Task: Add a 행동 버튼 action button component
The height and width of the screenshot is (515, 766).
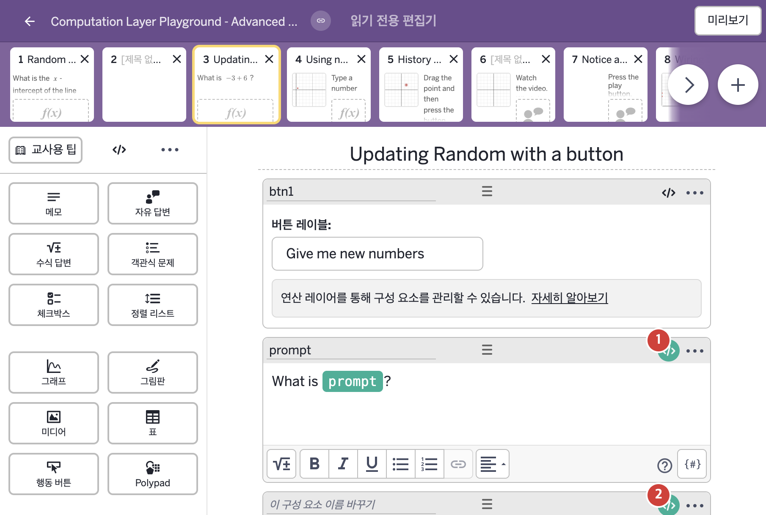Action: [x=54, y=474]
